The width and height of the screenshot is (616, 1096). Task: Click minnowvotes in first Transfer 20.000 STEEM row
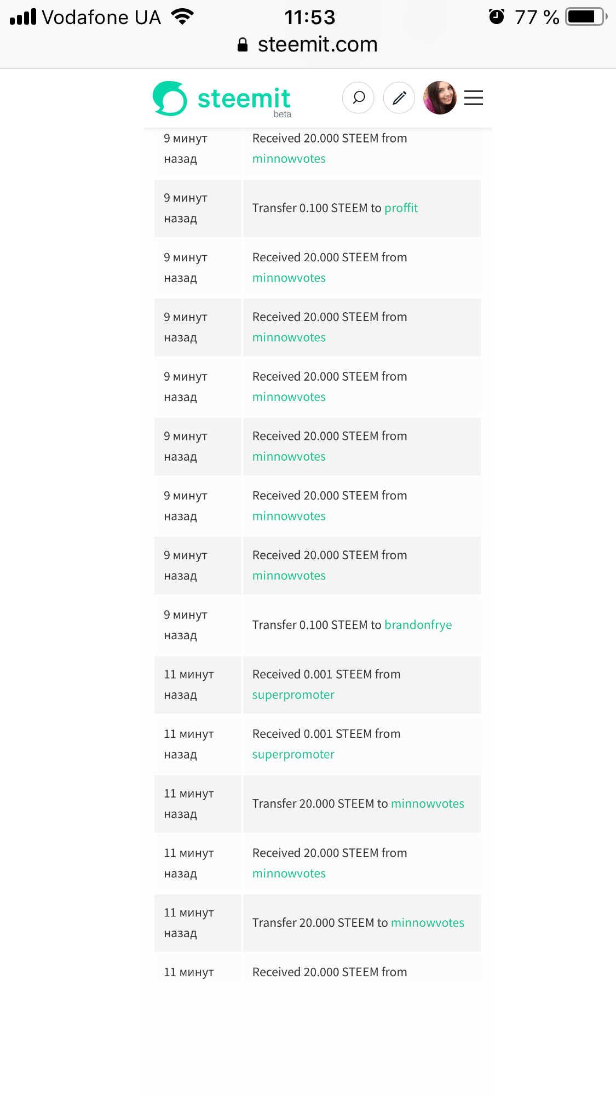click(x=427, y=804)
